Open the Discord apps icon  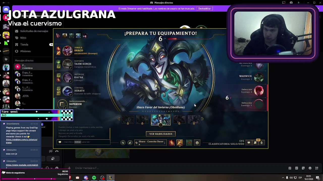pos(317,168)
